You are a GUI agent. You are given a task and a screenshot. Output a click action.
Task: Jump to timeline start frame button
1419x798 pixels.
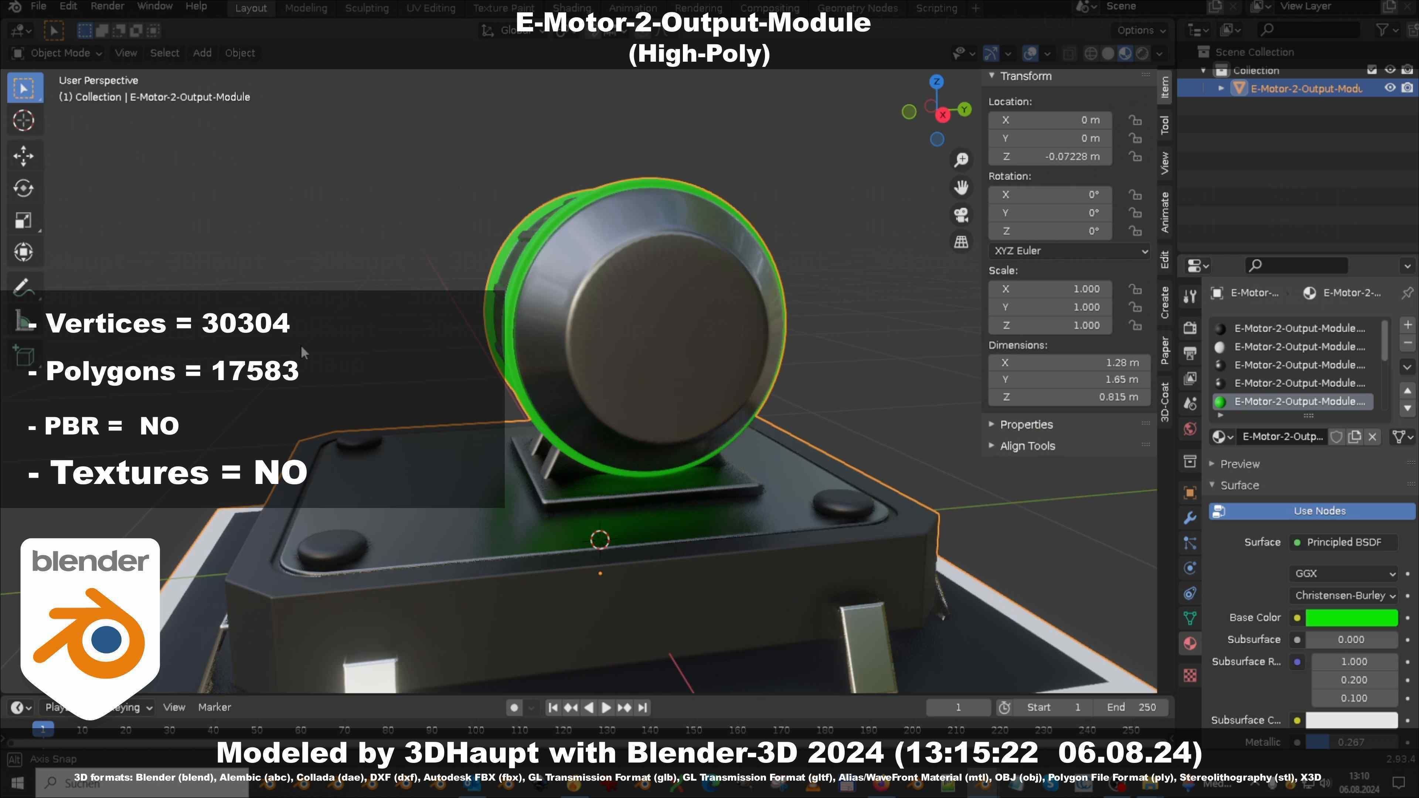click(x=553, y=708)
